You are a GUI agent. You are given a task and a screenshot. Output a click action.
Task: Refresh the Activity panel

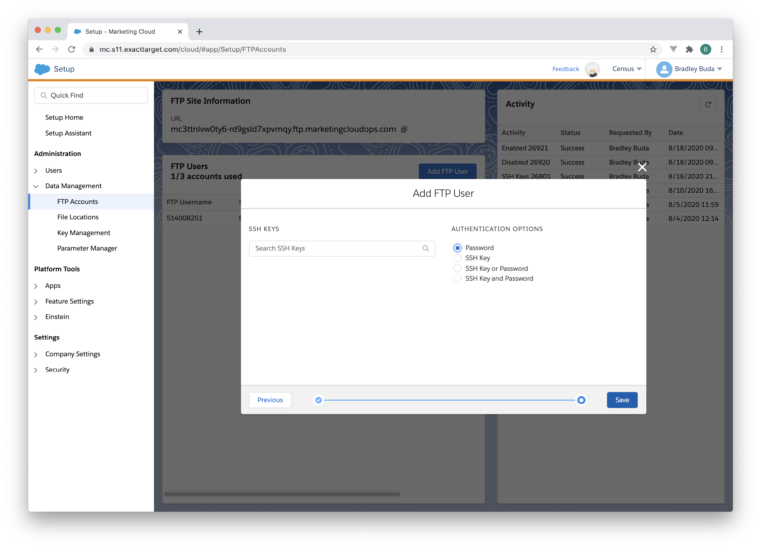click(x=708, y=104)
